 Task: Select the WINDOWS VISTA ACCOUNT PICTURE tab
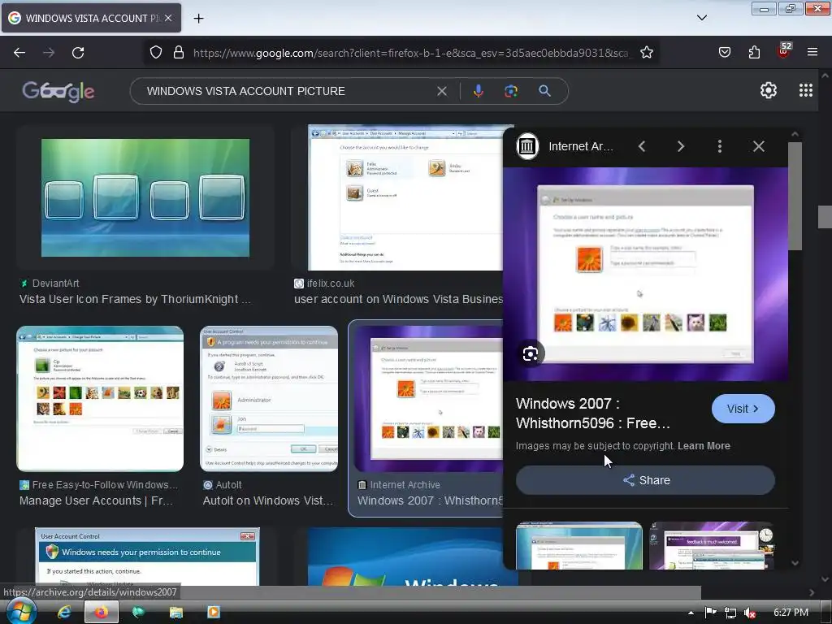click(91, 18)
